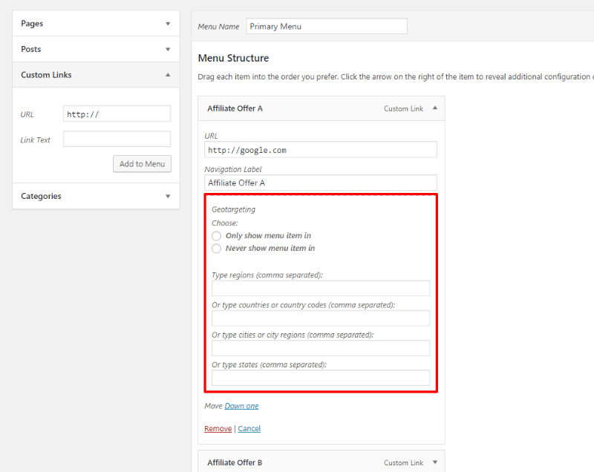
Task: Click the regions input under Geotargeting
Action: (321, 288)
